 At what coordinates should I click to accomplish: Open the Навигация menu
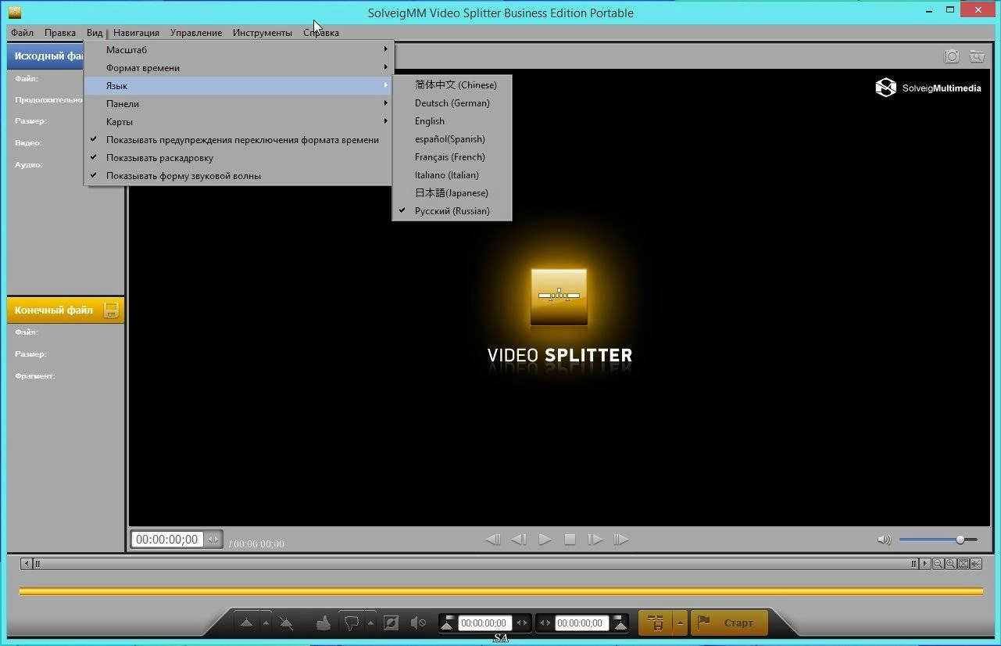[x=136, y=33]
